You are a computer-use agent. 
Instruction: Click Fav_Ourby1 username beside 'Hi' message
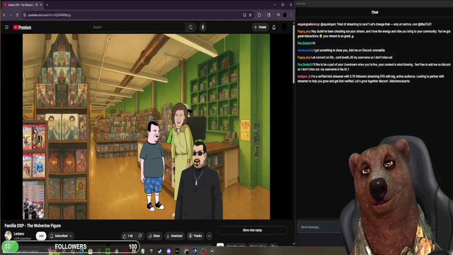[x=304, y=43]
